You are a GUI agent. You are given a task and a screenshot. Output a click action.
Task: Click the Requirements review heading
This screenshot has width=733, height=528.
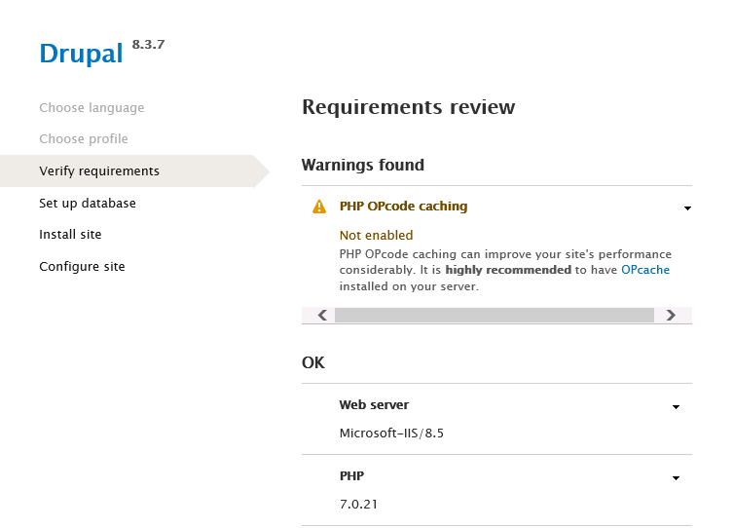coord(408,107)
